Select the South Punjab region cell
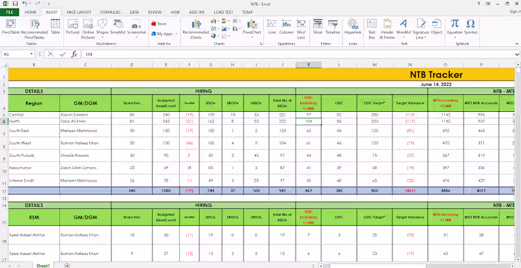This screenshot has height=268, width=521. [34, 155]
